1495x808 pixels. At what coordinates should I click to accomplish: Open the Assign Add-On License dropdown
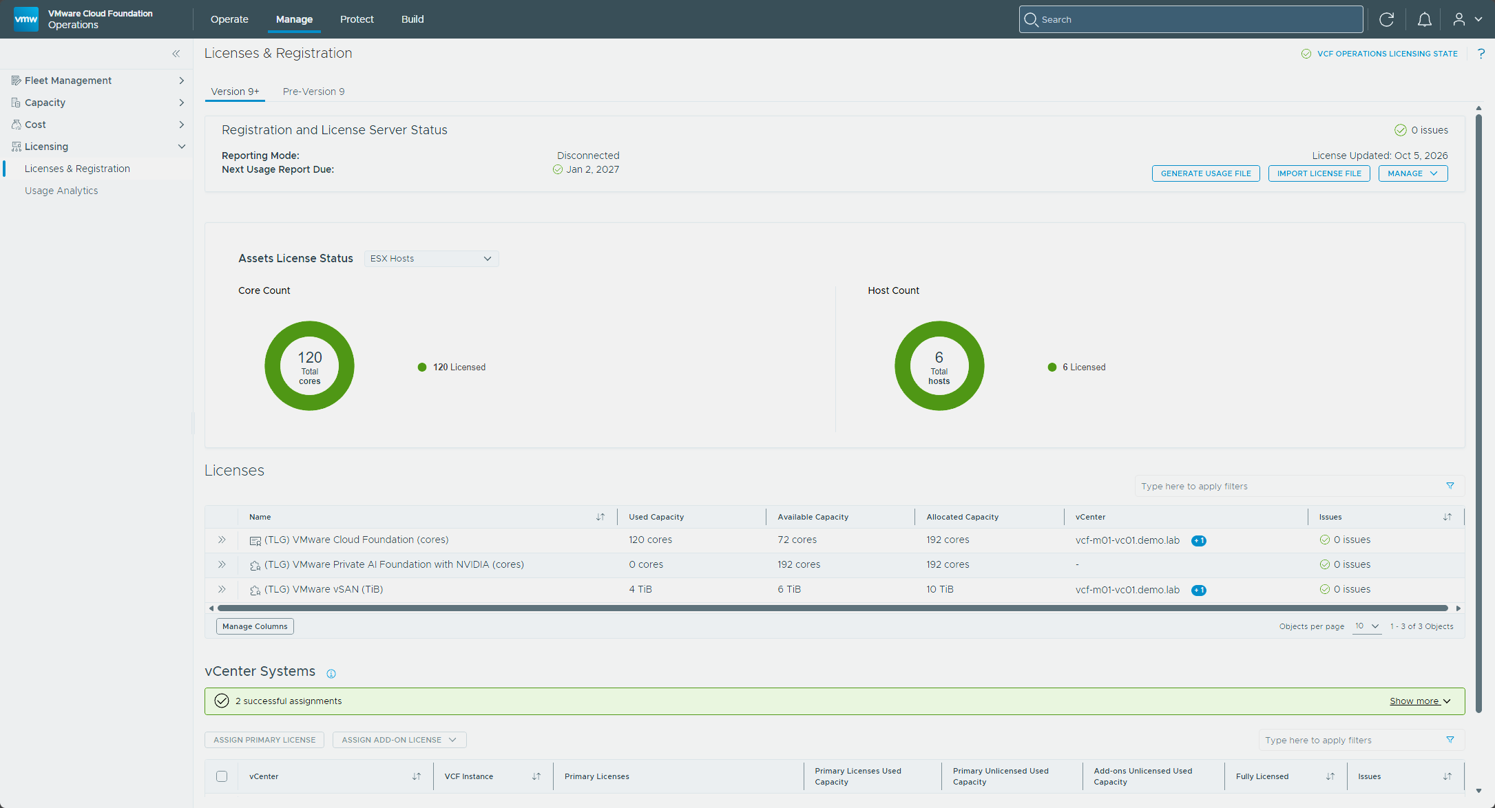(399, 740)
